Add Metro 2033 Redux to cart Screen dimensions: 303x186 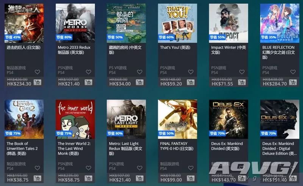(x=89, y=82)
